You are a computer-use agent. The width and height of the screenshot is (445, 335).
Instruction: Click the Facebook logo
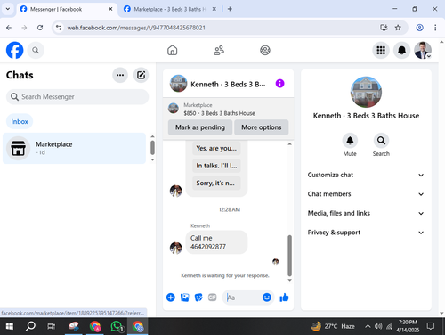coord(14,50)
